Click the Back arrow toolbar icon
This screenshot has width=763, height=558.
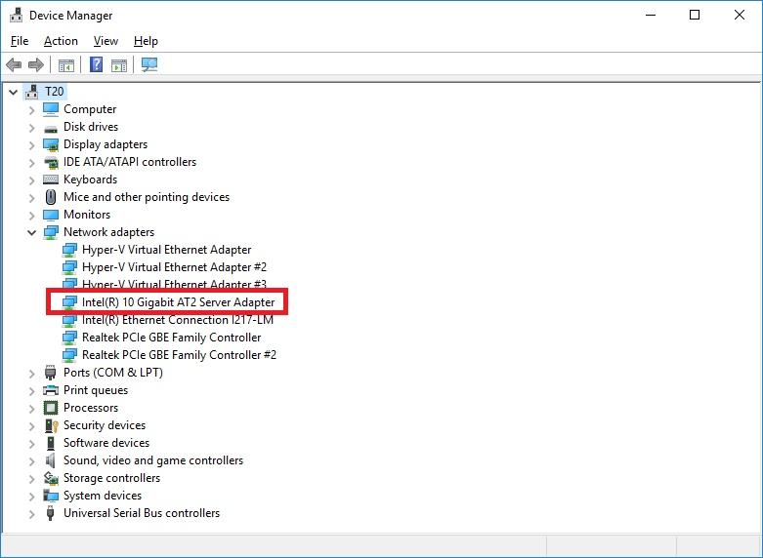(x=14, y=64)
